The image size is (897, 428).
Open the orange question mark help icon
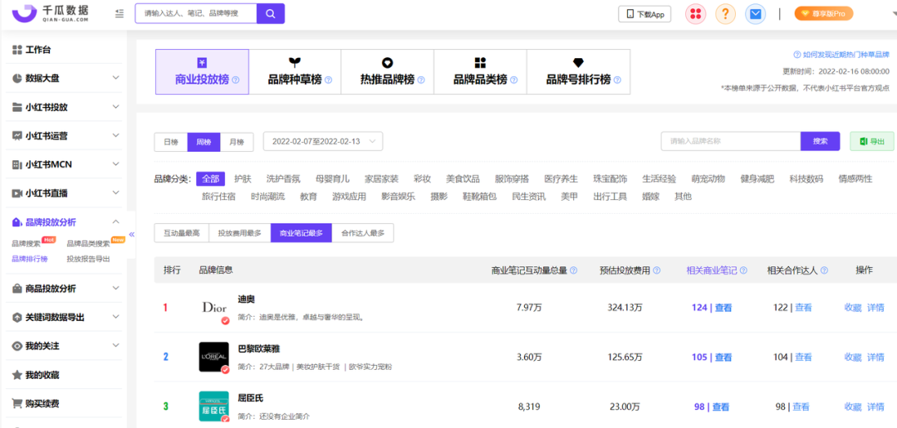point(725,14)
